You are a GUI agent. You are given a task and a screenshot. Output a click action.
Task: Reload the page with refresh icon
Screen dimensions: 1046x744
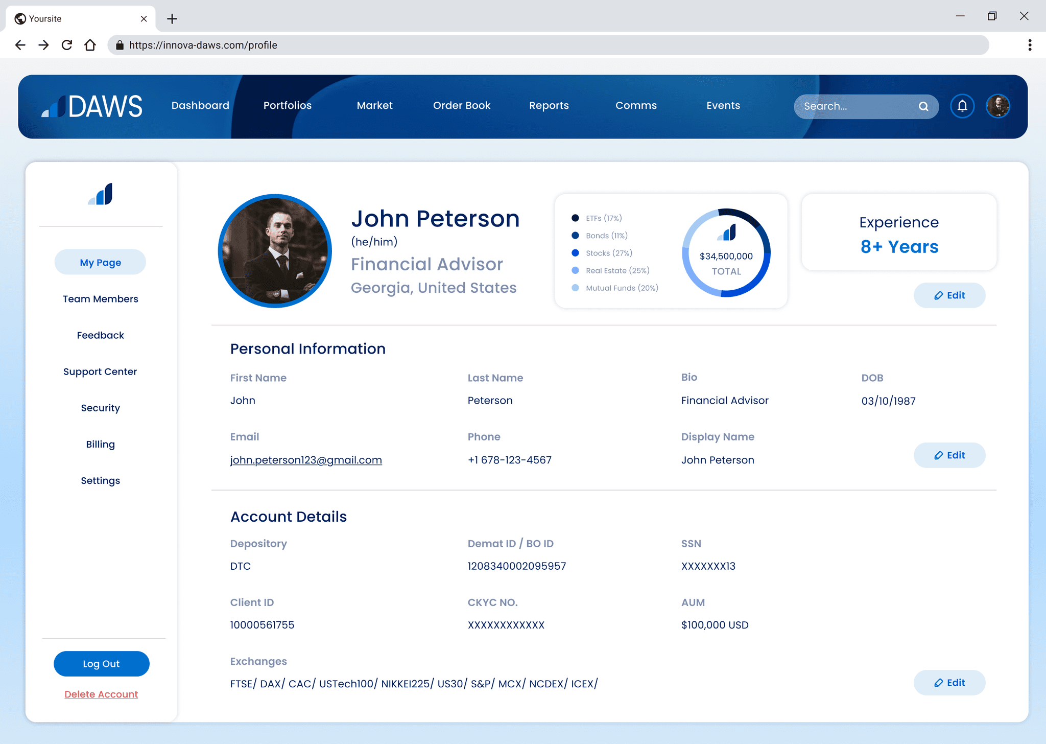click(x=67, y=45)
